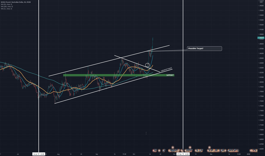This screenshot has height=156, width=265.
Task: Select the green SUPPORT zone label
Action: (170, 75)
